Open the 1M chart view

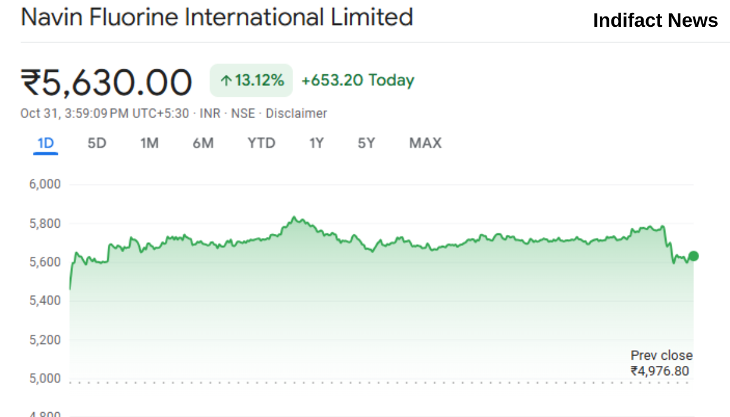coord(149,144)
